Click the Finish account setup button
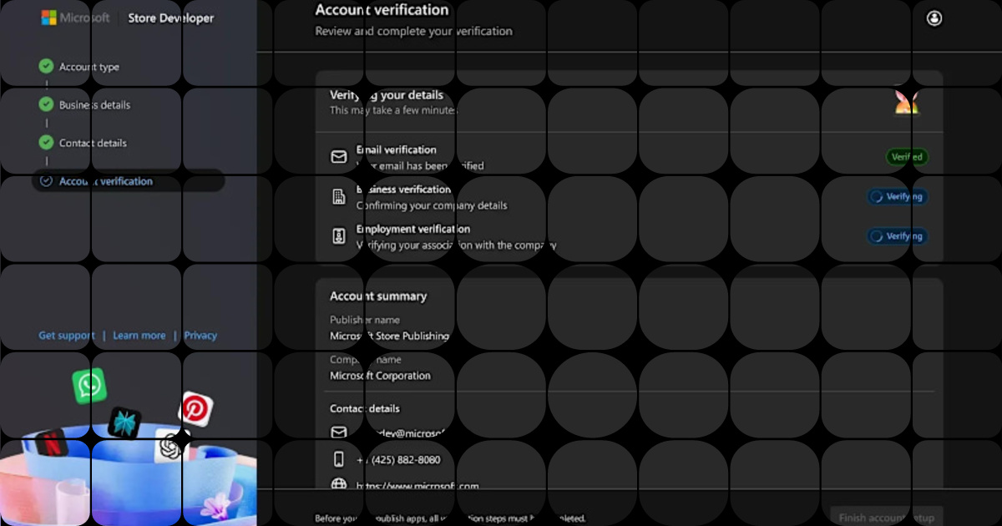Image resolution: width=1002 pixels, height=526 pixels. click(887, 518)
